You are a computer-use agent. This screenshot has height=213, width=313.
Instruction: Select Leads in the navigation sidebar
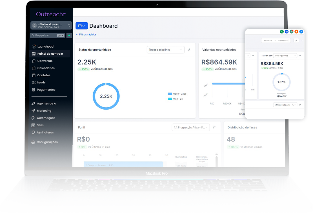pos(41,83)
